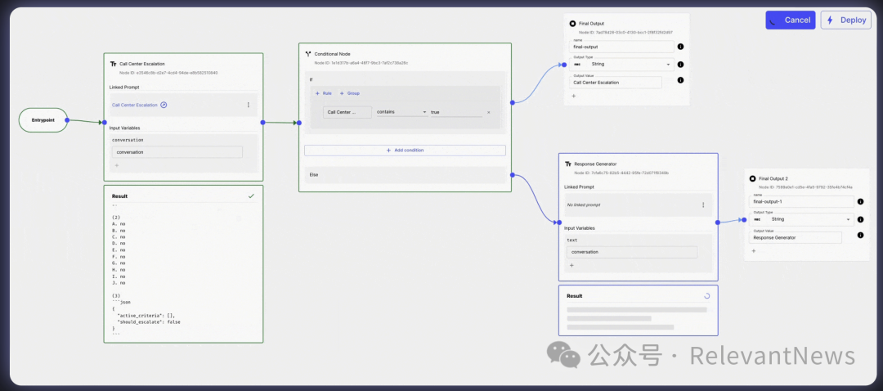Edit conversation value for text variable

[x=632, y=252]
